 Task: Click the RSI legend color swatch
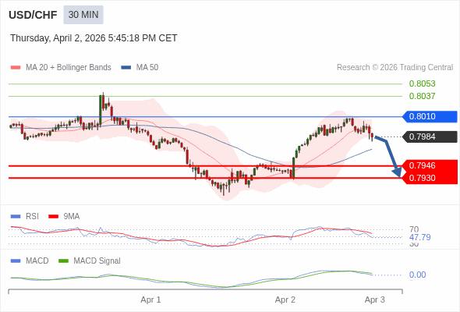click(16, 217)
